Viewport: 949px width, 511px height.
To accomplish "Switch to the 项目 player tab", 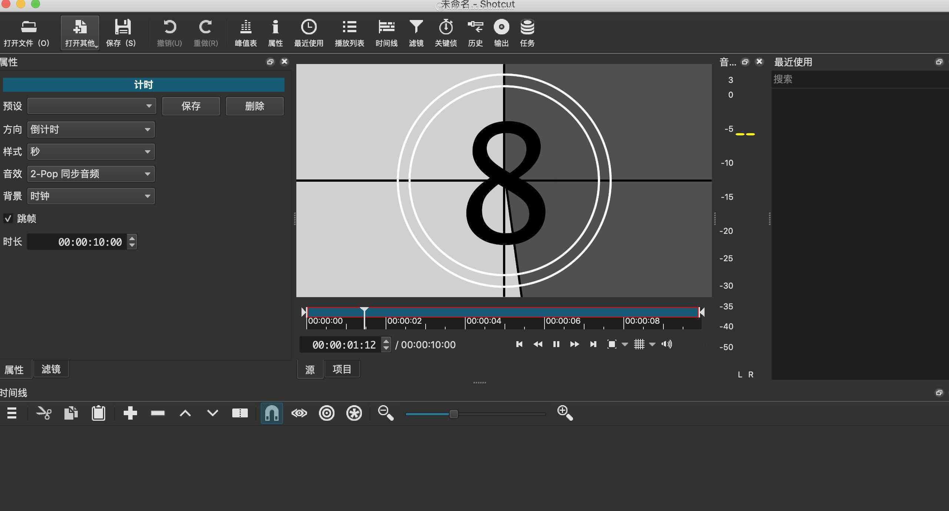I will [342, 369].
